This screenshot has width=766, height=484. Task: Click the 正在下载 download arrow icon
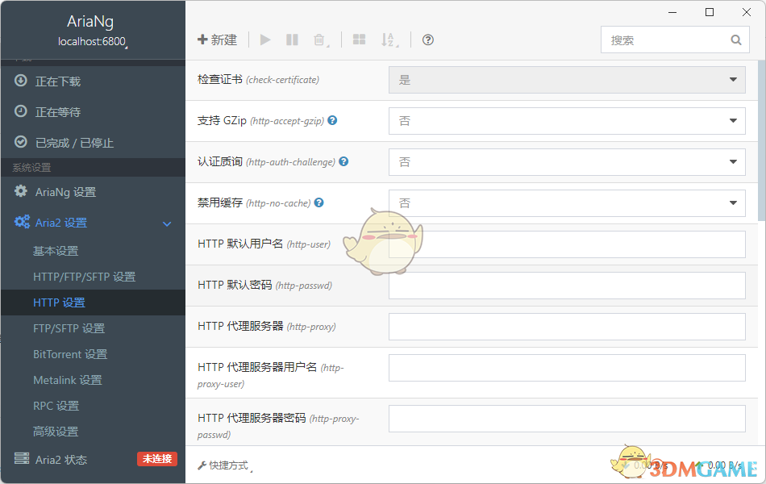(x=20, y=80)
